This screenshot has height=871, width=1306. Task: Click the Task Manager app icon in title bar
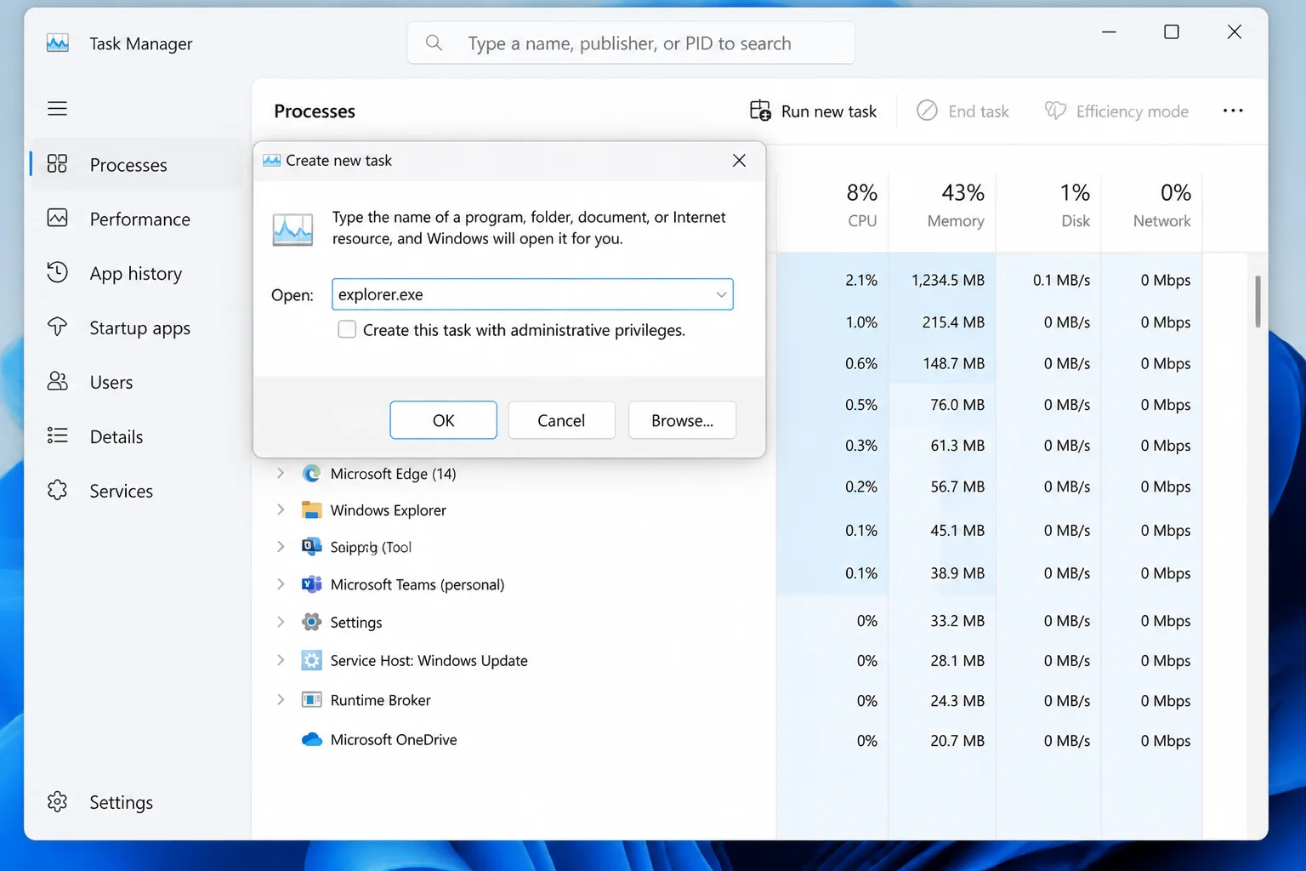[57, 43]
